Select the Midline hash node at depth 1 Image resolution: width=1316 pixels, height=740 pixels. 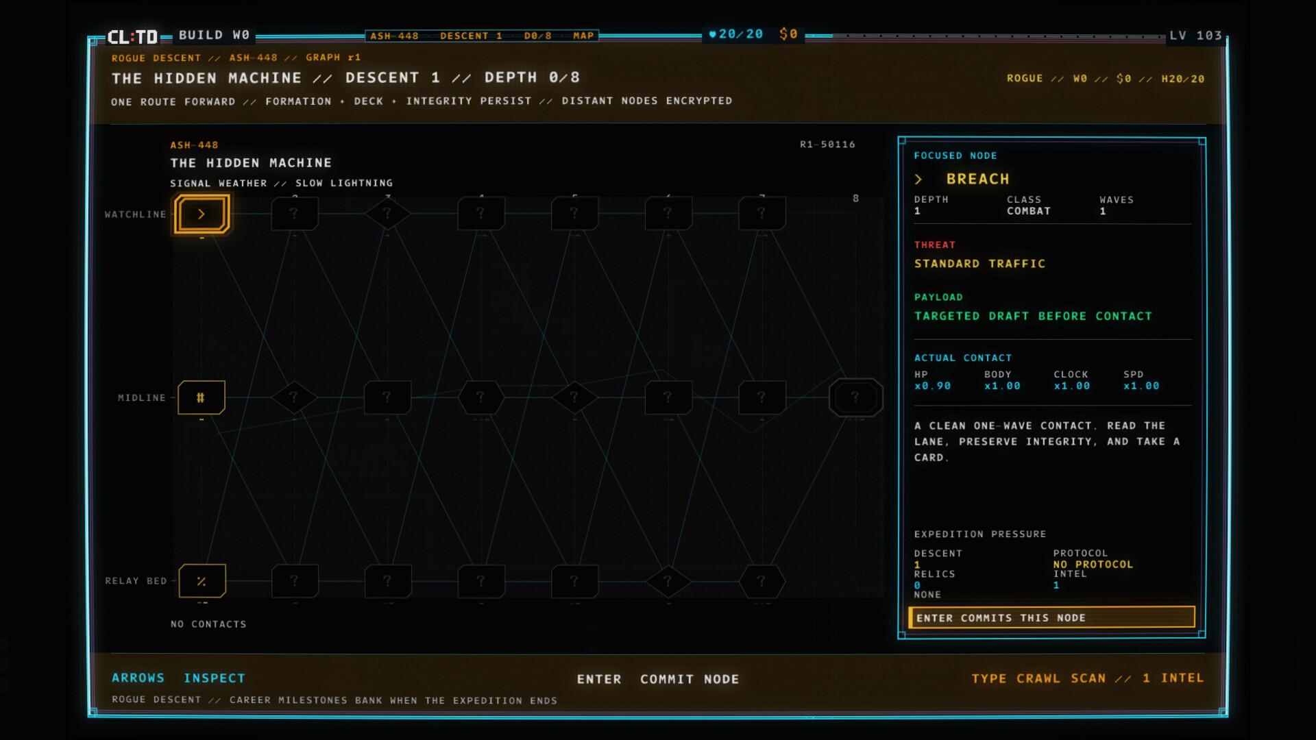201,397
